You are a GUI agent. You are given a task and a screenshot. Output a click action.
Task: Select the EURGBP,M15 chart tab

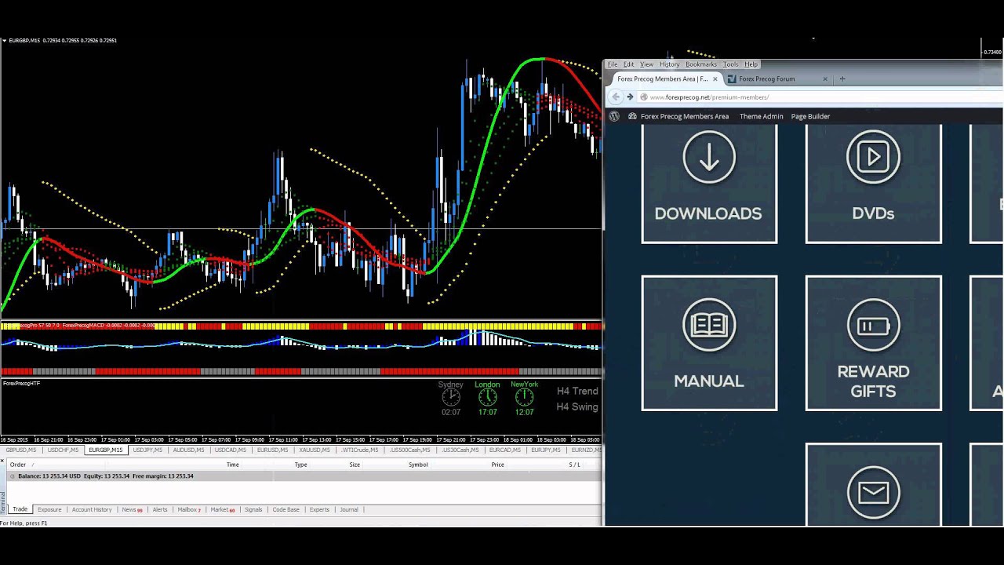coord(105,450)
